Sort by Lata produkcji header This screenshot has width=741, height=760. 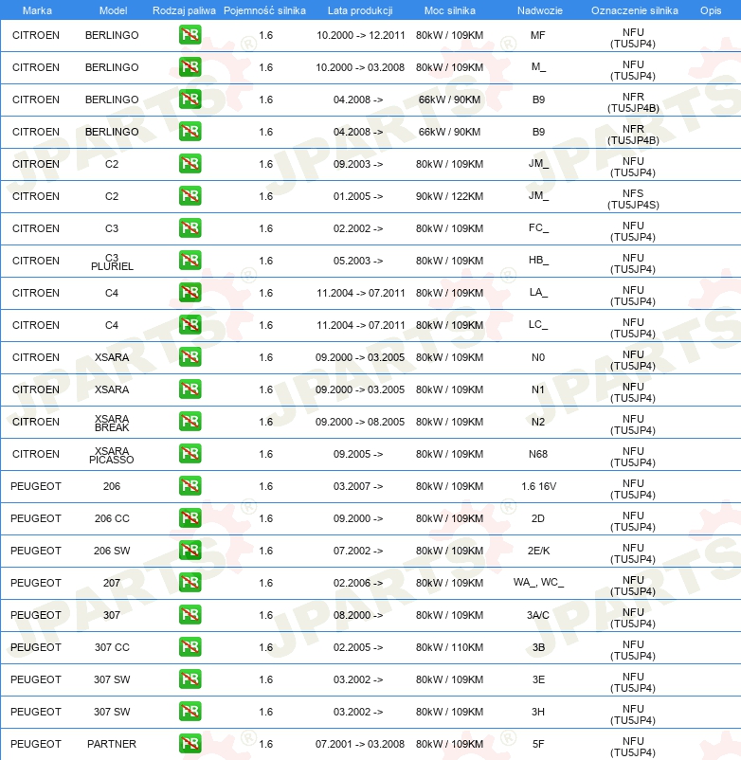click(x=360, y=10)
